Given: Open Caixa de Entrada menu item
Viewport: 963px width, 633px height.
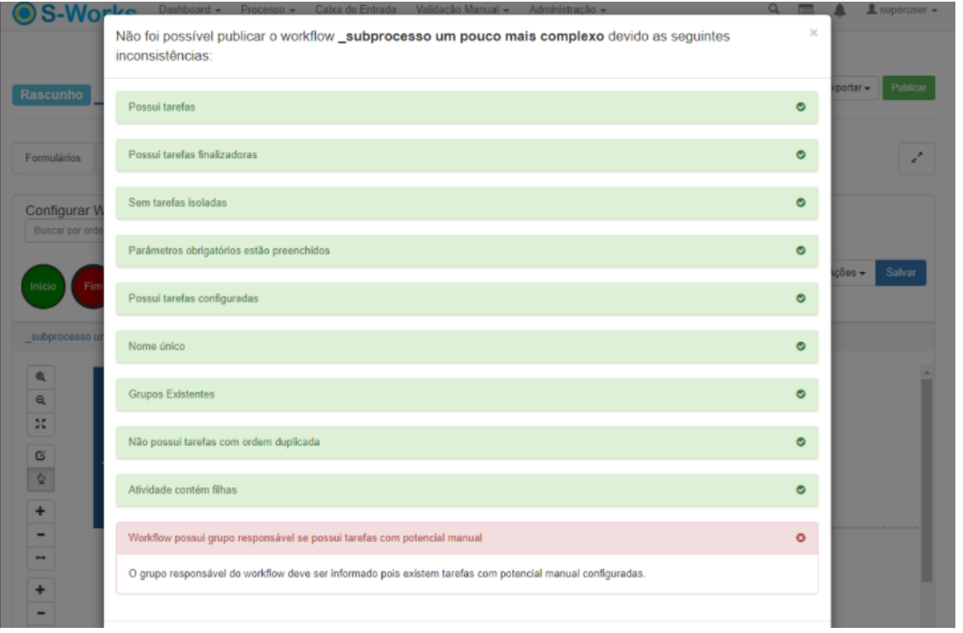Looking at the screenshot, I should pyautogui.click(x=350, y=9).
